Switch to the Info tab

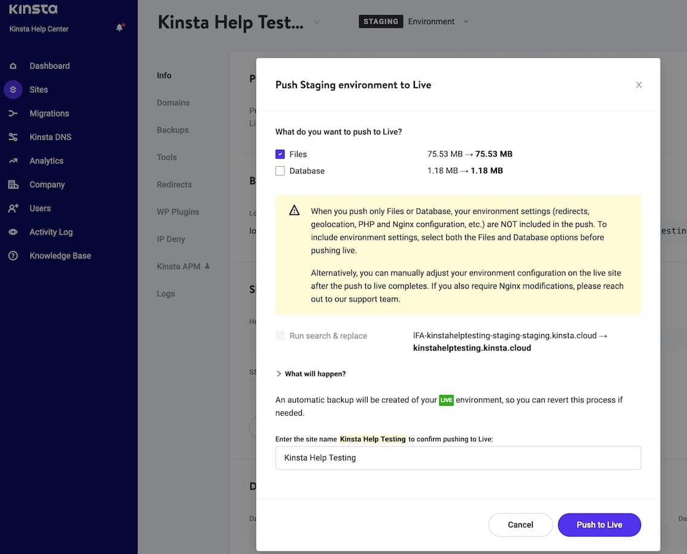click(164, 76)
